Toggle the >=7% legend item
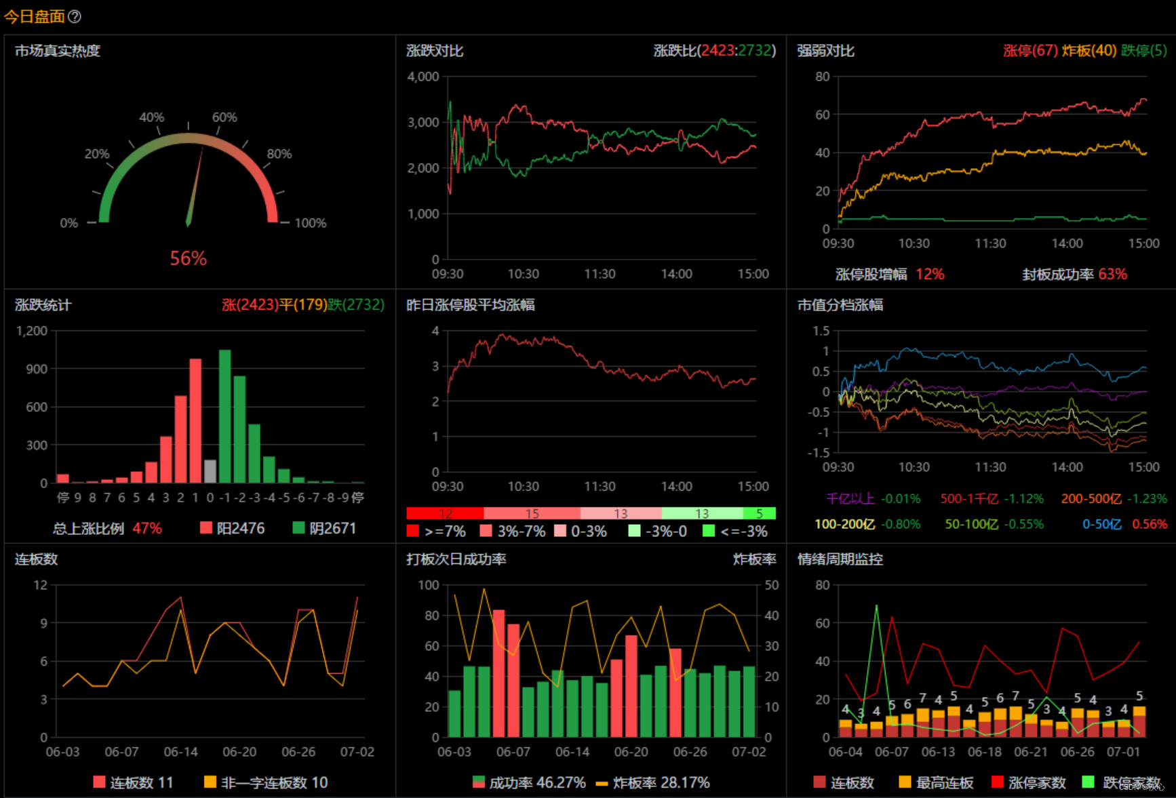Screen dimensions: 1176x798 [436, 532]
